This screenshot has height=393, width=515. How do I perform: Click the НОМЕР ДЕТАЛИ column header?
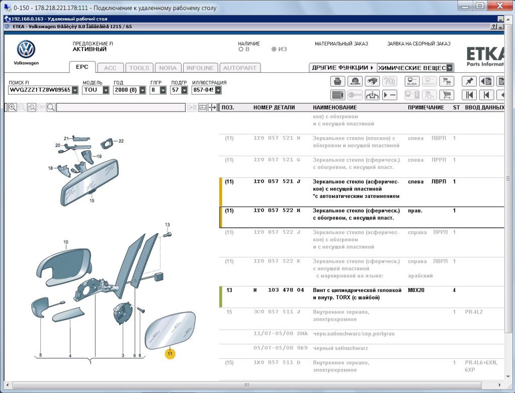tap(274, 108)
